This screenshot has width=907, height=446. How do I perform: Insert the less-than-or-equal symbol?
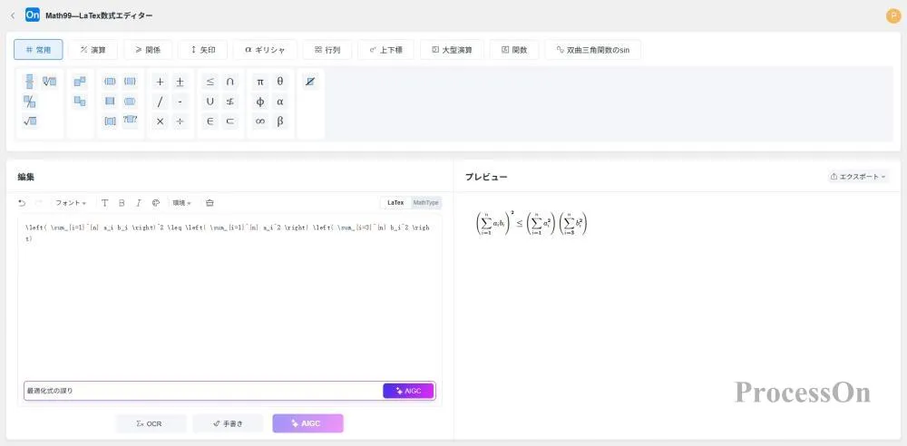coord(210,82)
